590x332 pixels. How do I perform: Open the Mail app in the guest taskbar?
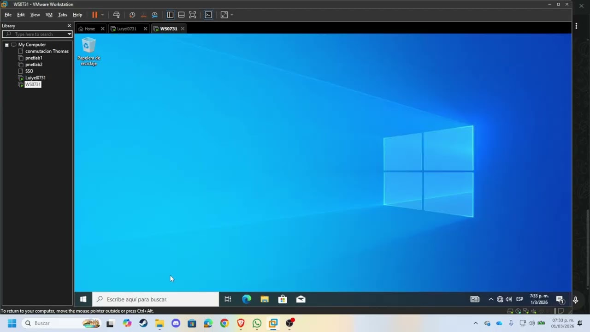pyautogui.click(x=301, y=299)
